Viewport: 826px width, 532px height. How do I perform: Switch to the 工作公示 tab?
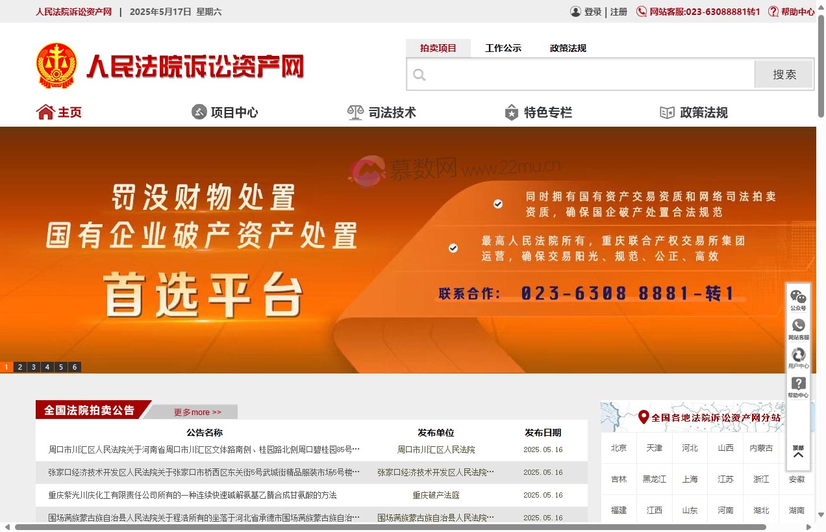(503, 47)
